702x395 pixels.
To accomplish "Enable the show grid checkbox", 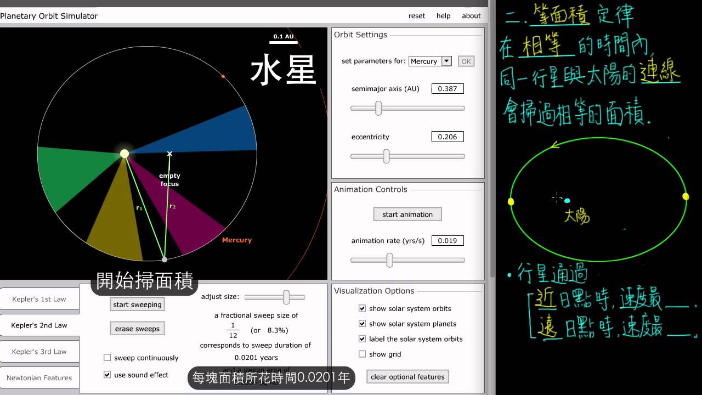I will (x=362, y=354).
